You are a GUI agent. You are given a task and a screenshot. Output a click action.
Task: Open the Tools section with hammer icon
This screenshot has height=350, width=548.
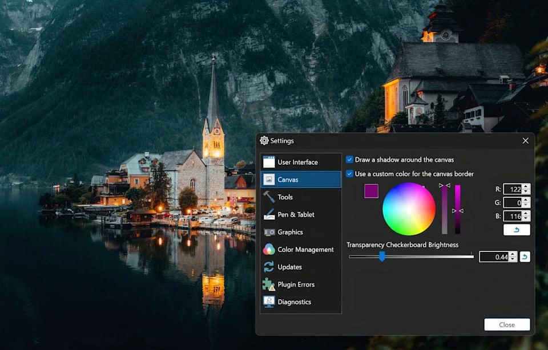pos(301,197)
